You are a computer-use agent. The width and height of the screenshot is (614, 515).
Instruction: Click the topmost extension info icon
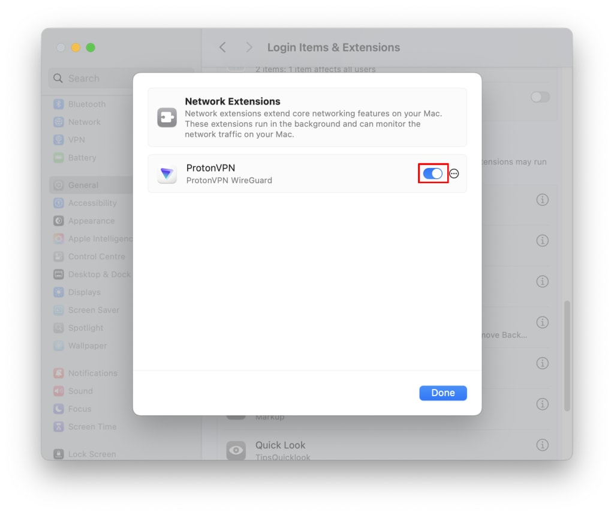coord(542,200)
